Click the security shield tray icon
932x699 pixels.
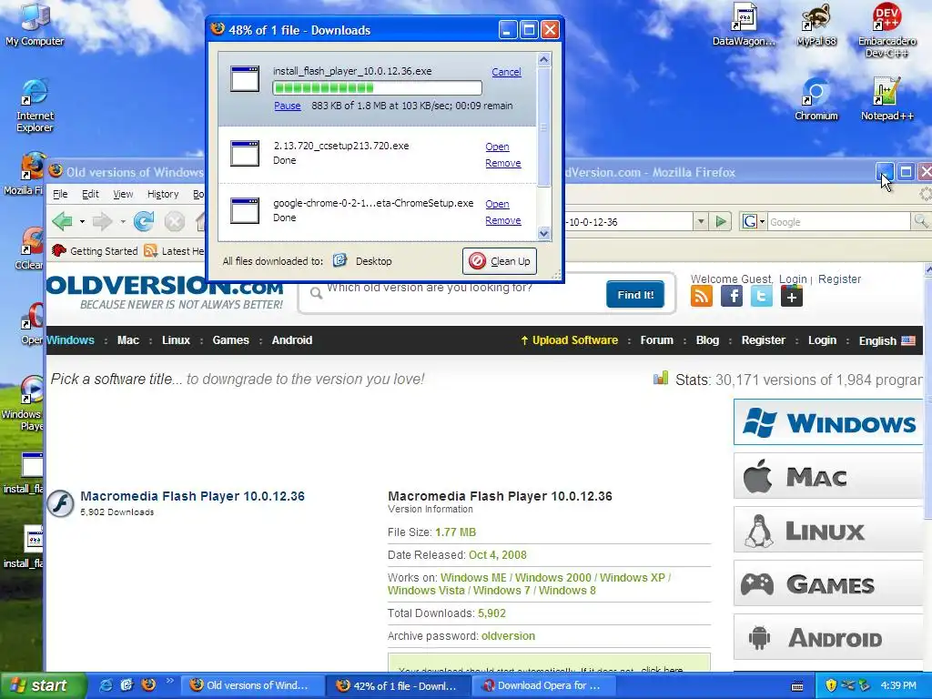click(831, 685)
